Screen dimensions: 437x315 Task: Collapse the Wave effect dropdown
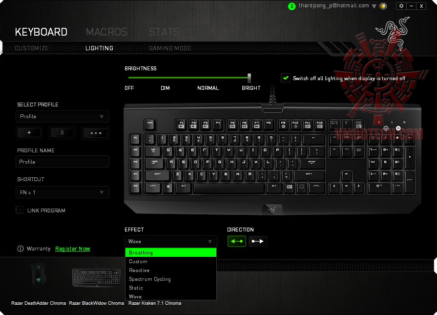pyautogui.click(x=170, y=241)
